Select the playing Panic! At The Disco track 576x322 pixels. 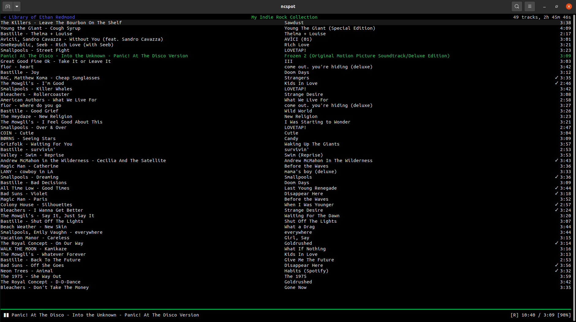coord(286,56)
